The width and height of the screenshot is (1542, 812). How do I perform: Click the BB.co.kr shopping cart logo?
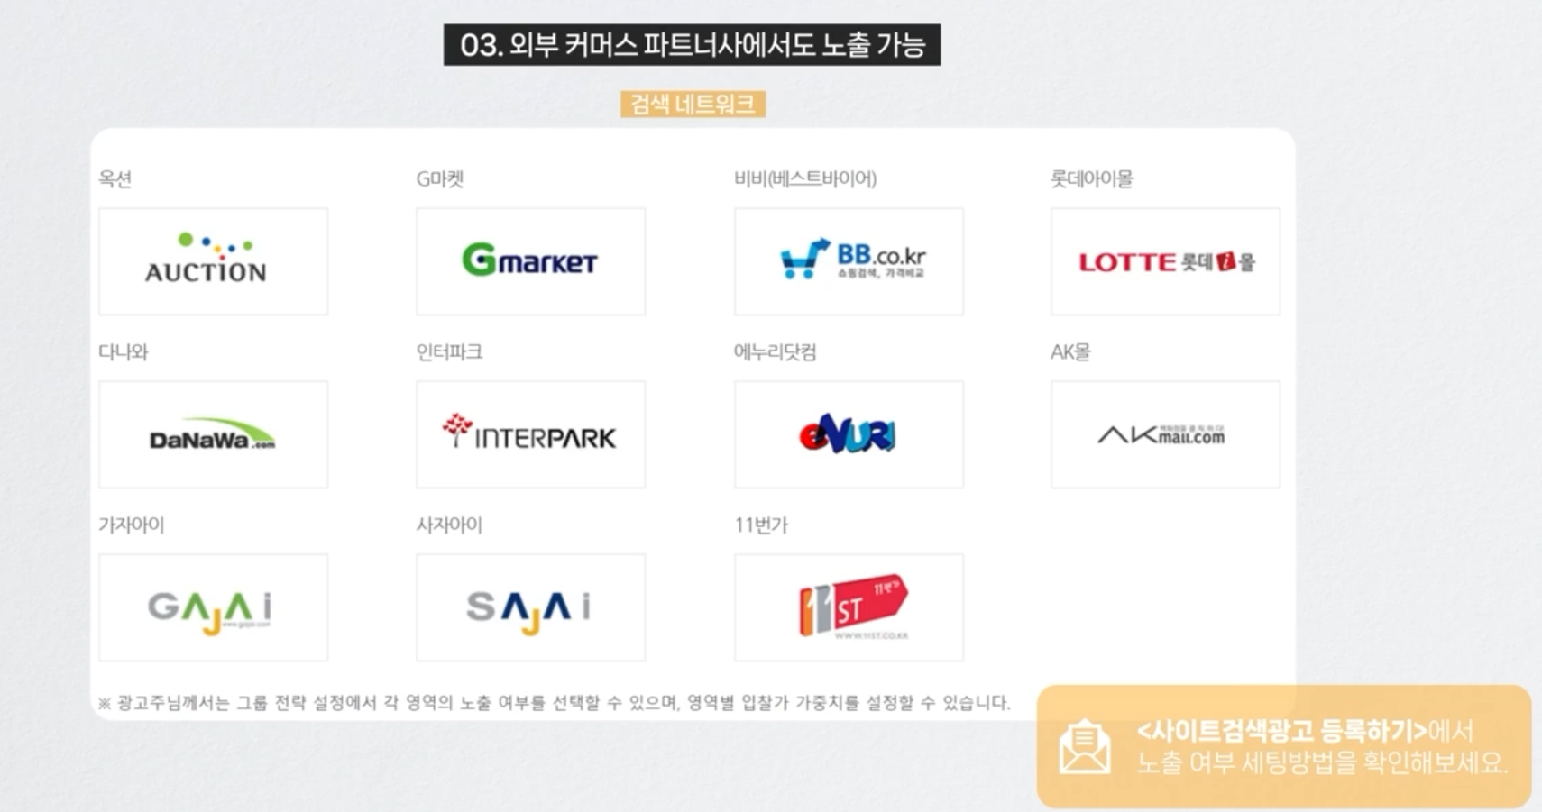[848, 259]
